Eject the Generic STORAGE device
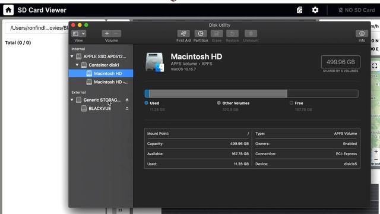Viewport: 380px width, 214px height. (x=127, y=100)
